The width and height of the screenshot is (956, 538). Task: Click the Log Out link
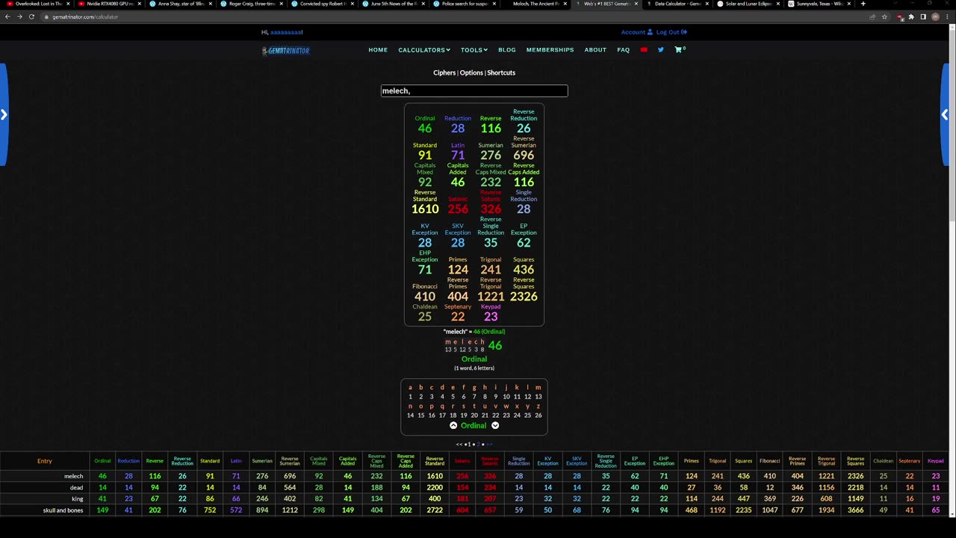pos(671,32)
